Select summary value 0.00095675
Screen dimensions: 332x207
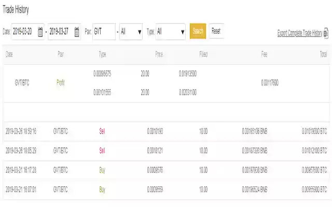tap(102, 73)
